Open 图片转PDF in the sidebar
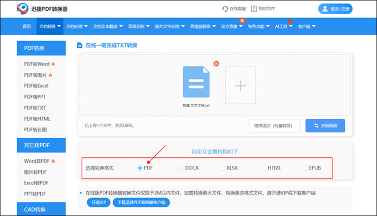The image size is (377, 216). coord(35,172)
